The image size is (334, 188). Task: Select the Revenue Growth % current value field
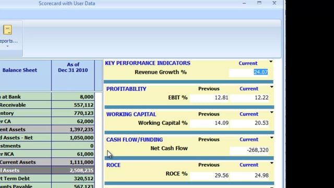(x=249, y=72)
